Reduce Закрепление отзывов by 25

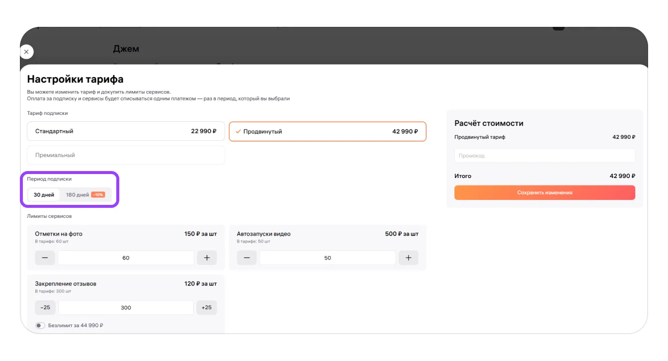(x=45, y=307)
